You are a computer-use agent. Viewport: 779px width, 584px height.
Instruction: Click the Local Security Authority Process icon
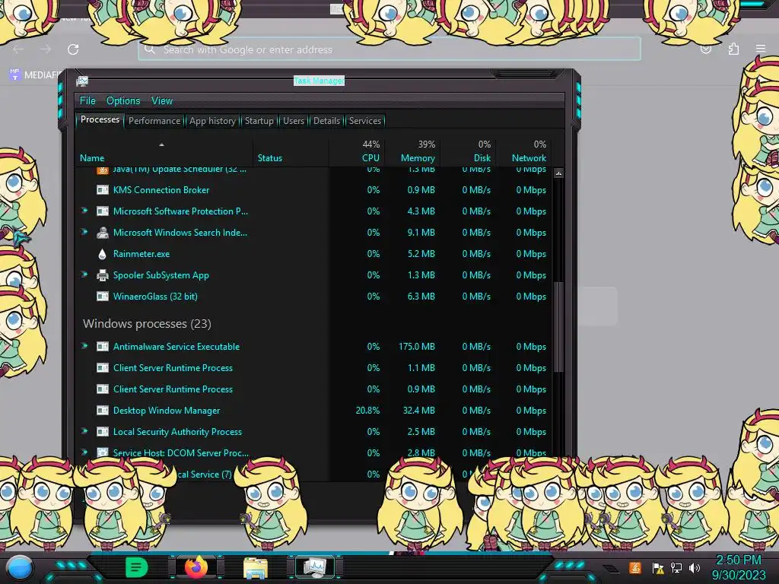coord(103,432)
